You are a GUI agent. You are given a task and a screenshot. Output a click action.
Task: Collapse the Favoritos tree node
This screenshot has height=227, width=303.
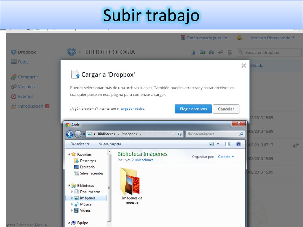(69, 154)
